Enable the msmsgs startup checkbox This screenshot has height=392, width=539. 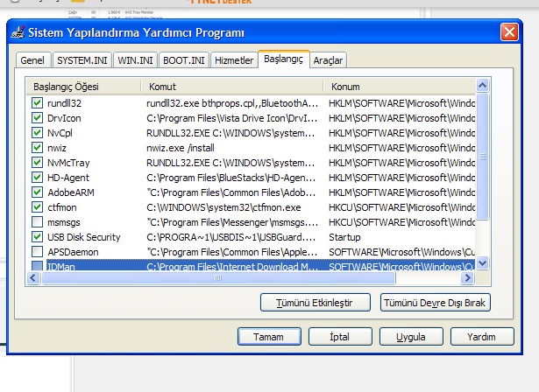37,222
